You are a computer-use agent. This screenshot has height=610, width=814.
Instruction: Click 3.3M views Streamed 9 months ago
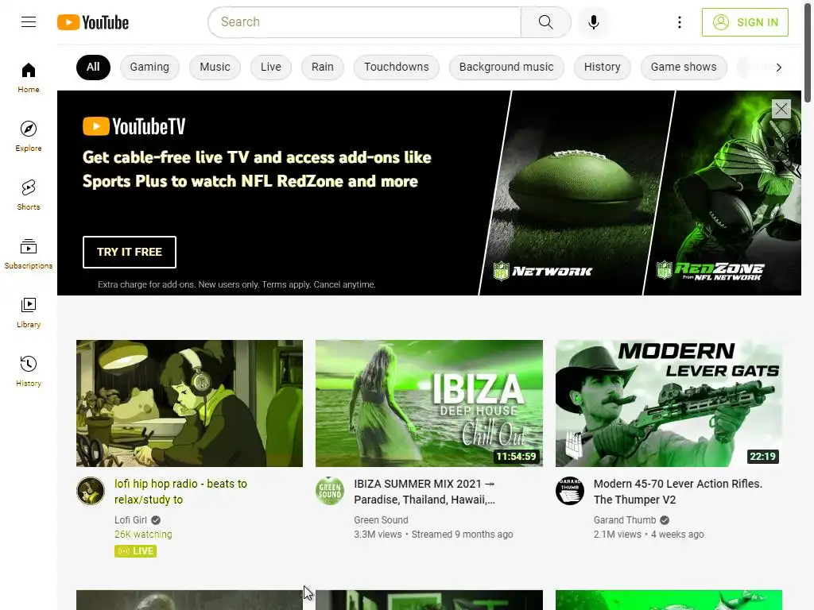[433, 535]
